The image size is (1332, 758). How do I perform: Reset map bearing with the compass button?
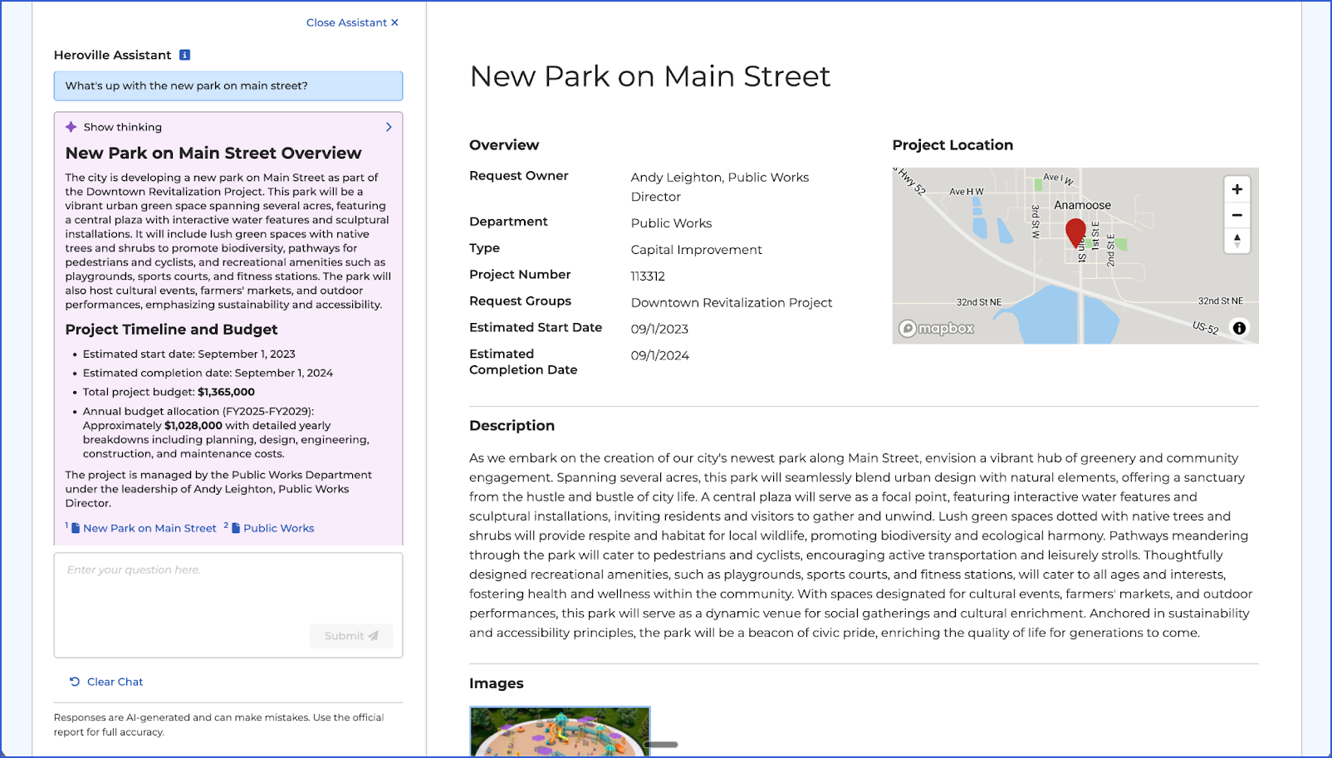click(1237, 241)
